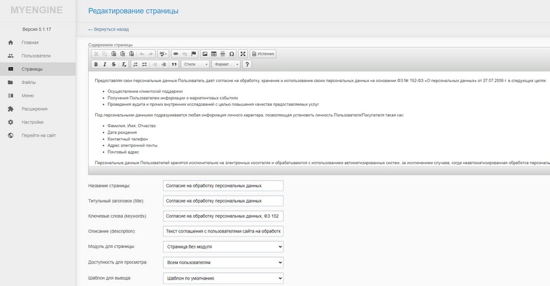Click the list item 'Фамилия, Имя, Отчество'
The width and height of the screenshot is (550, 286).
(x=131, y=126)
